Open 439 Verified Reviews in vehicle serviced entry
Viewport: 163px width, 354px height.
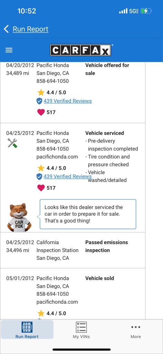pyautogui.click(x=68, y=177)
